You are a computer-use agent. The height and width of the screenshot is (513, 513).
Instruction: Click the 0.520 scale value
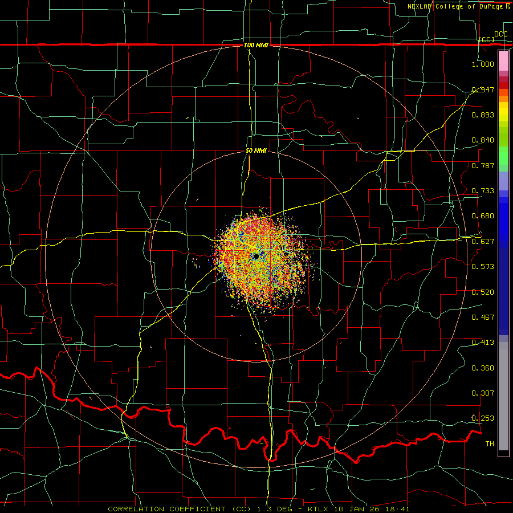point(483,292)
